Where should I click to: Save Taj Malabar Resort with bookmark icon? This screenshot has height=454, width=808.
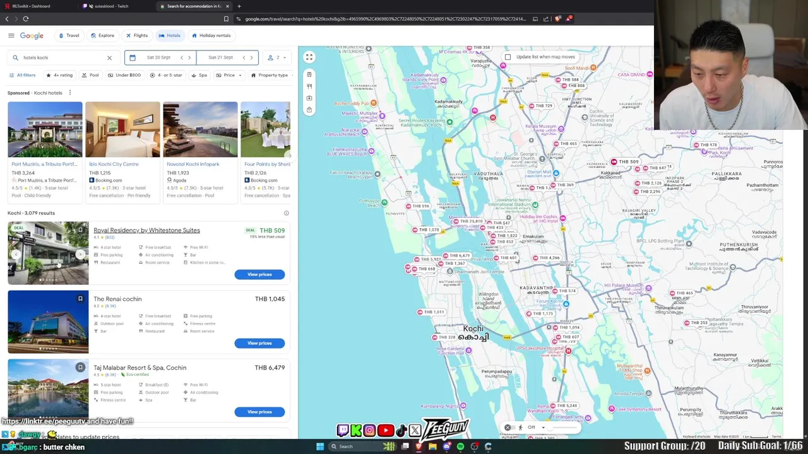[x=80, y=367]
